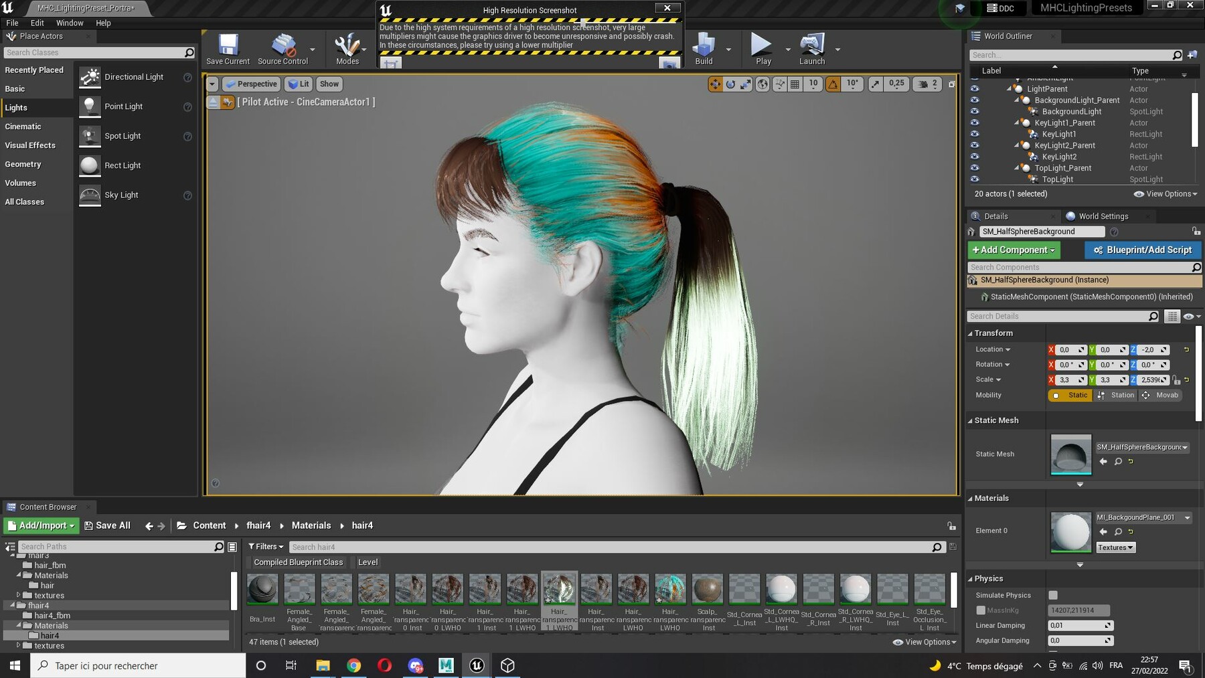This screenshot has width=1205, height=678.
Task: Lock the Details panel selection
Action: point(1196,231)
